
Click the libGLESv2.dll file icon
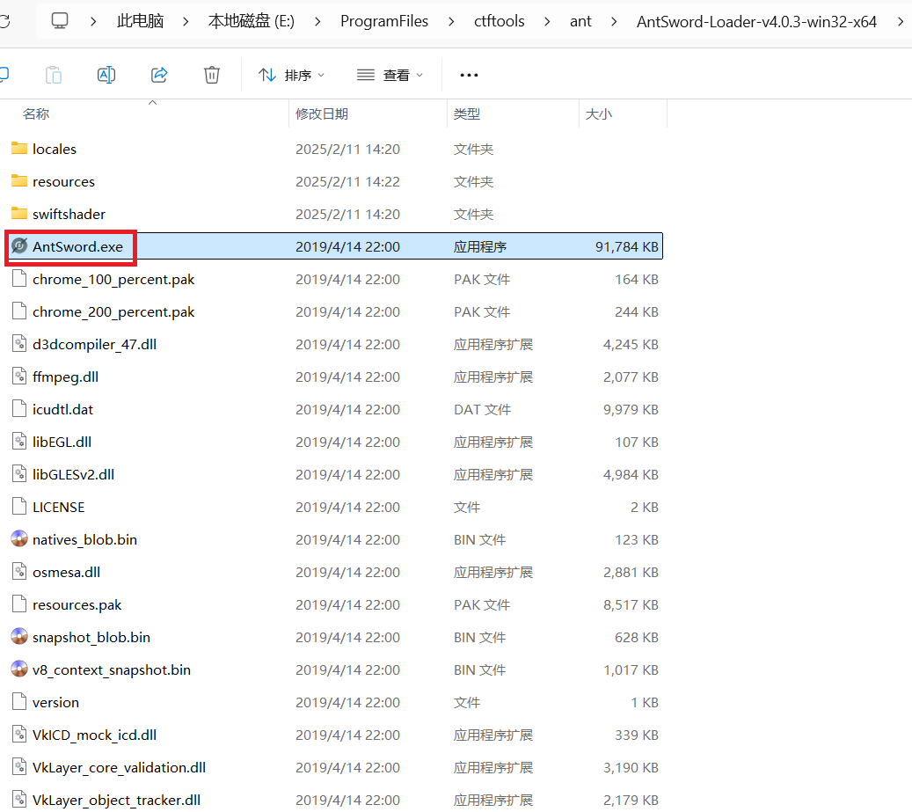[x=19, y=474]
